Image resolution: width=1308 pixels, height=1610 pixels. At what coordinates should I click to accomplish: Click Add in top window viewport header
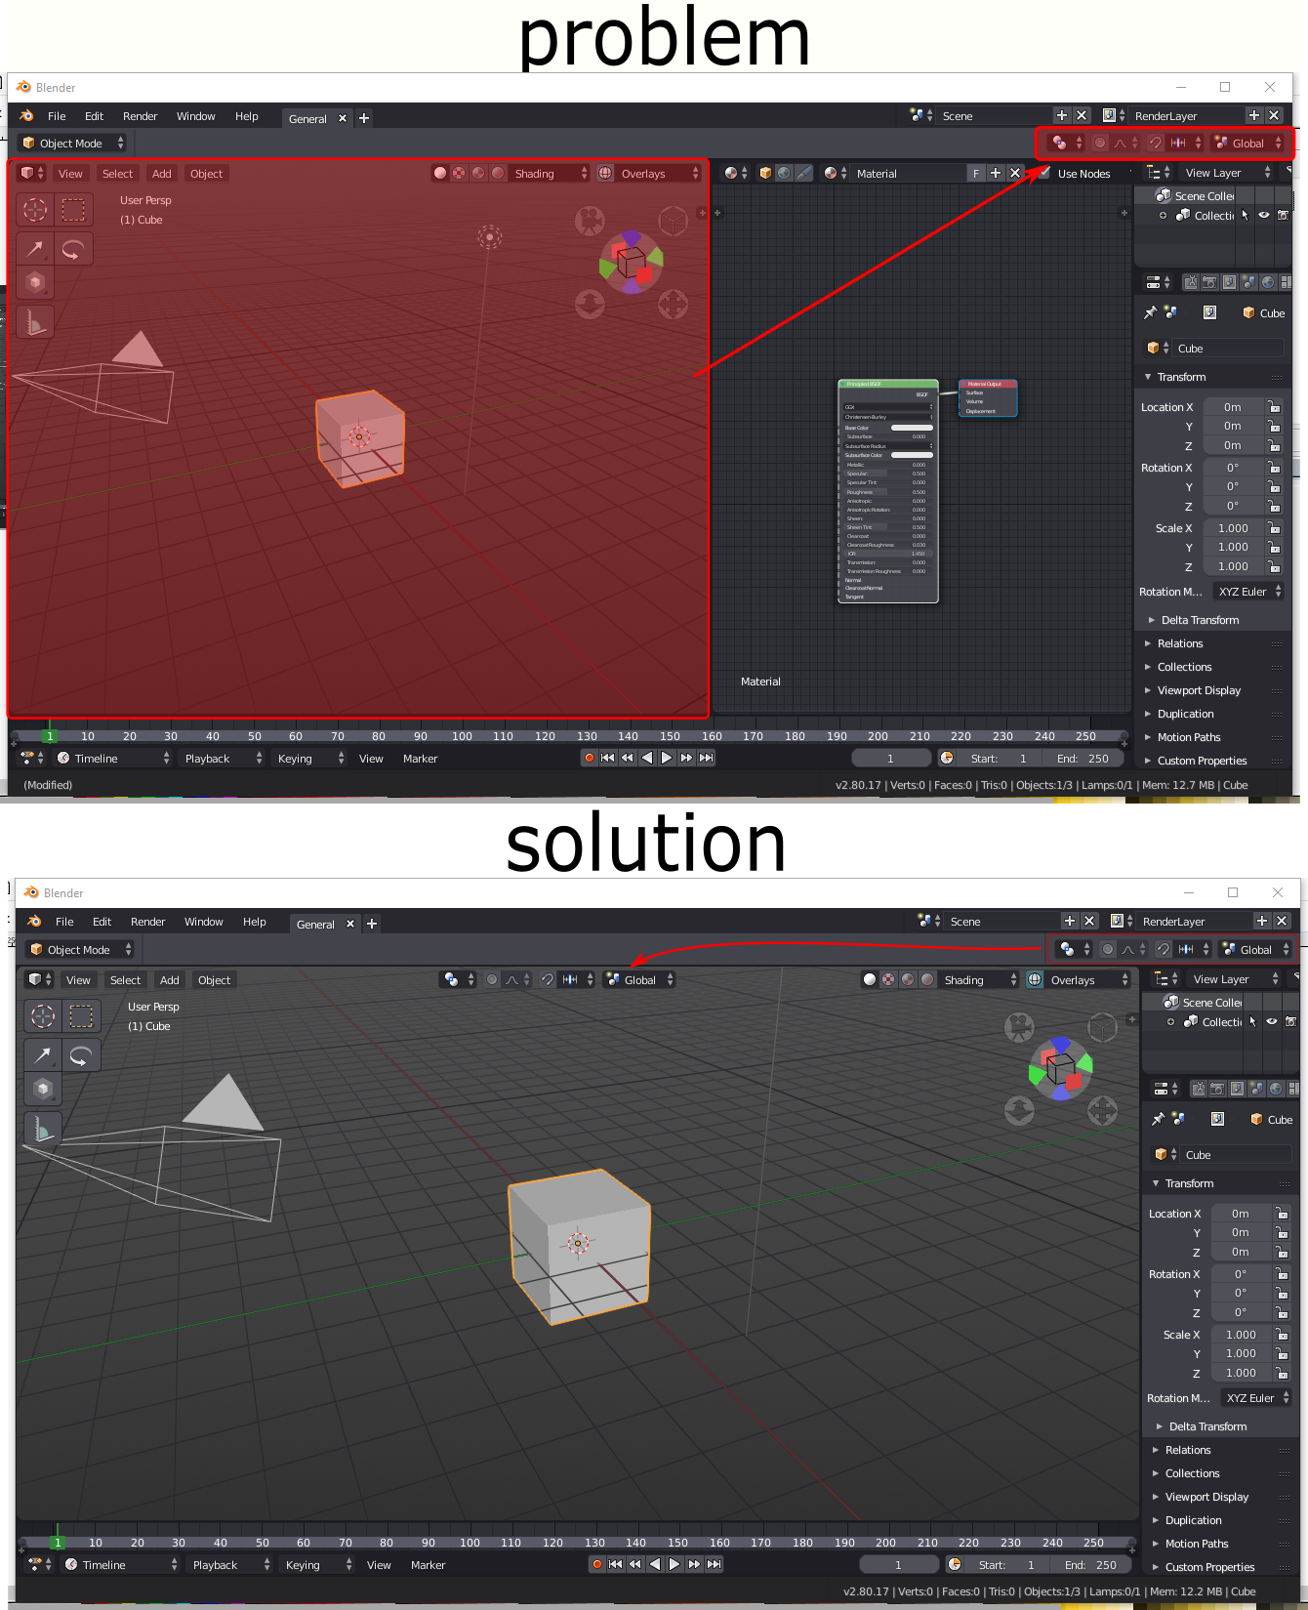(161, 174)
